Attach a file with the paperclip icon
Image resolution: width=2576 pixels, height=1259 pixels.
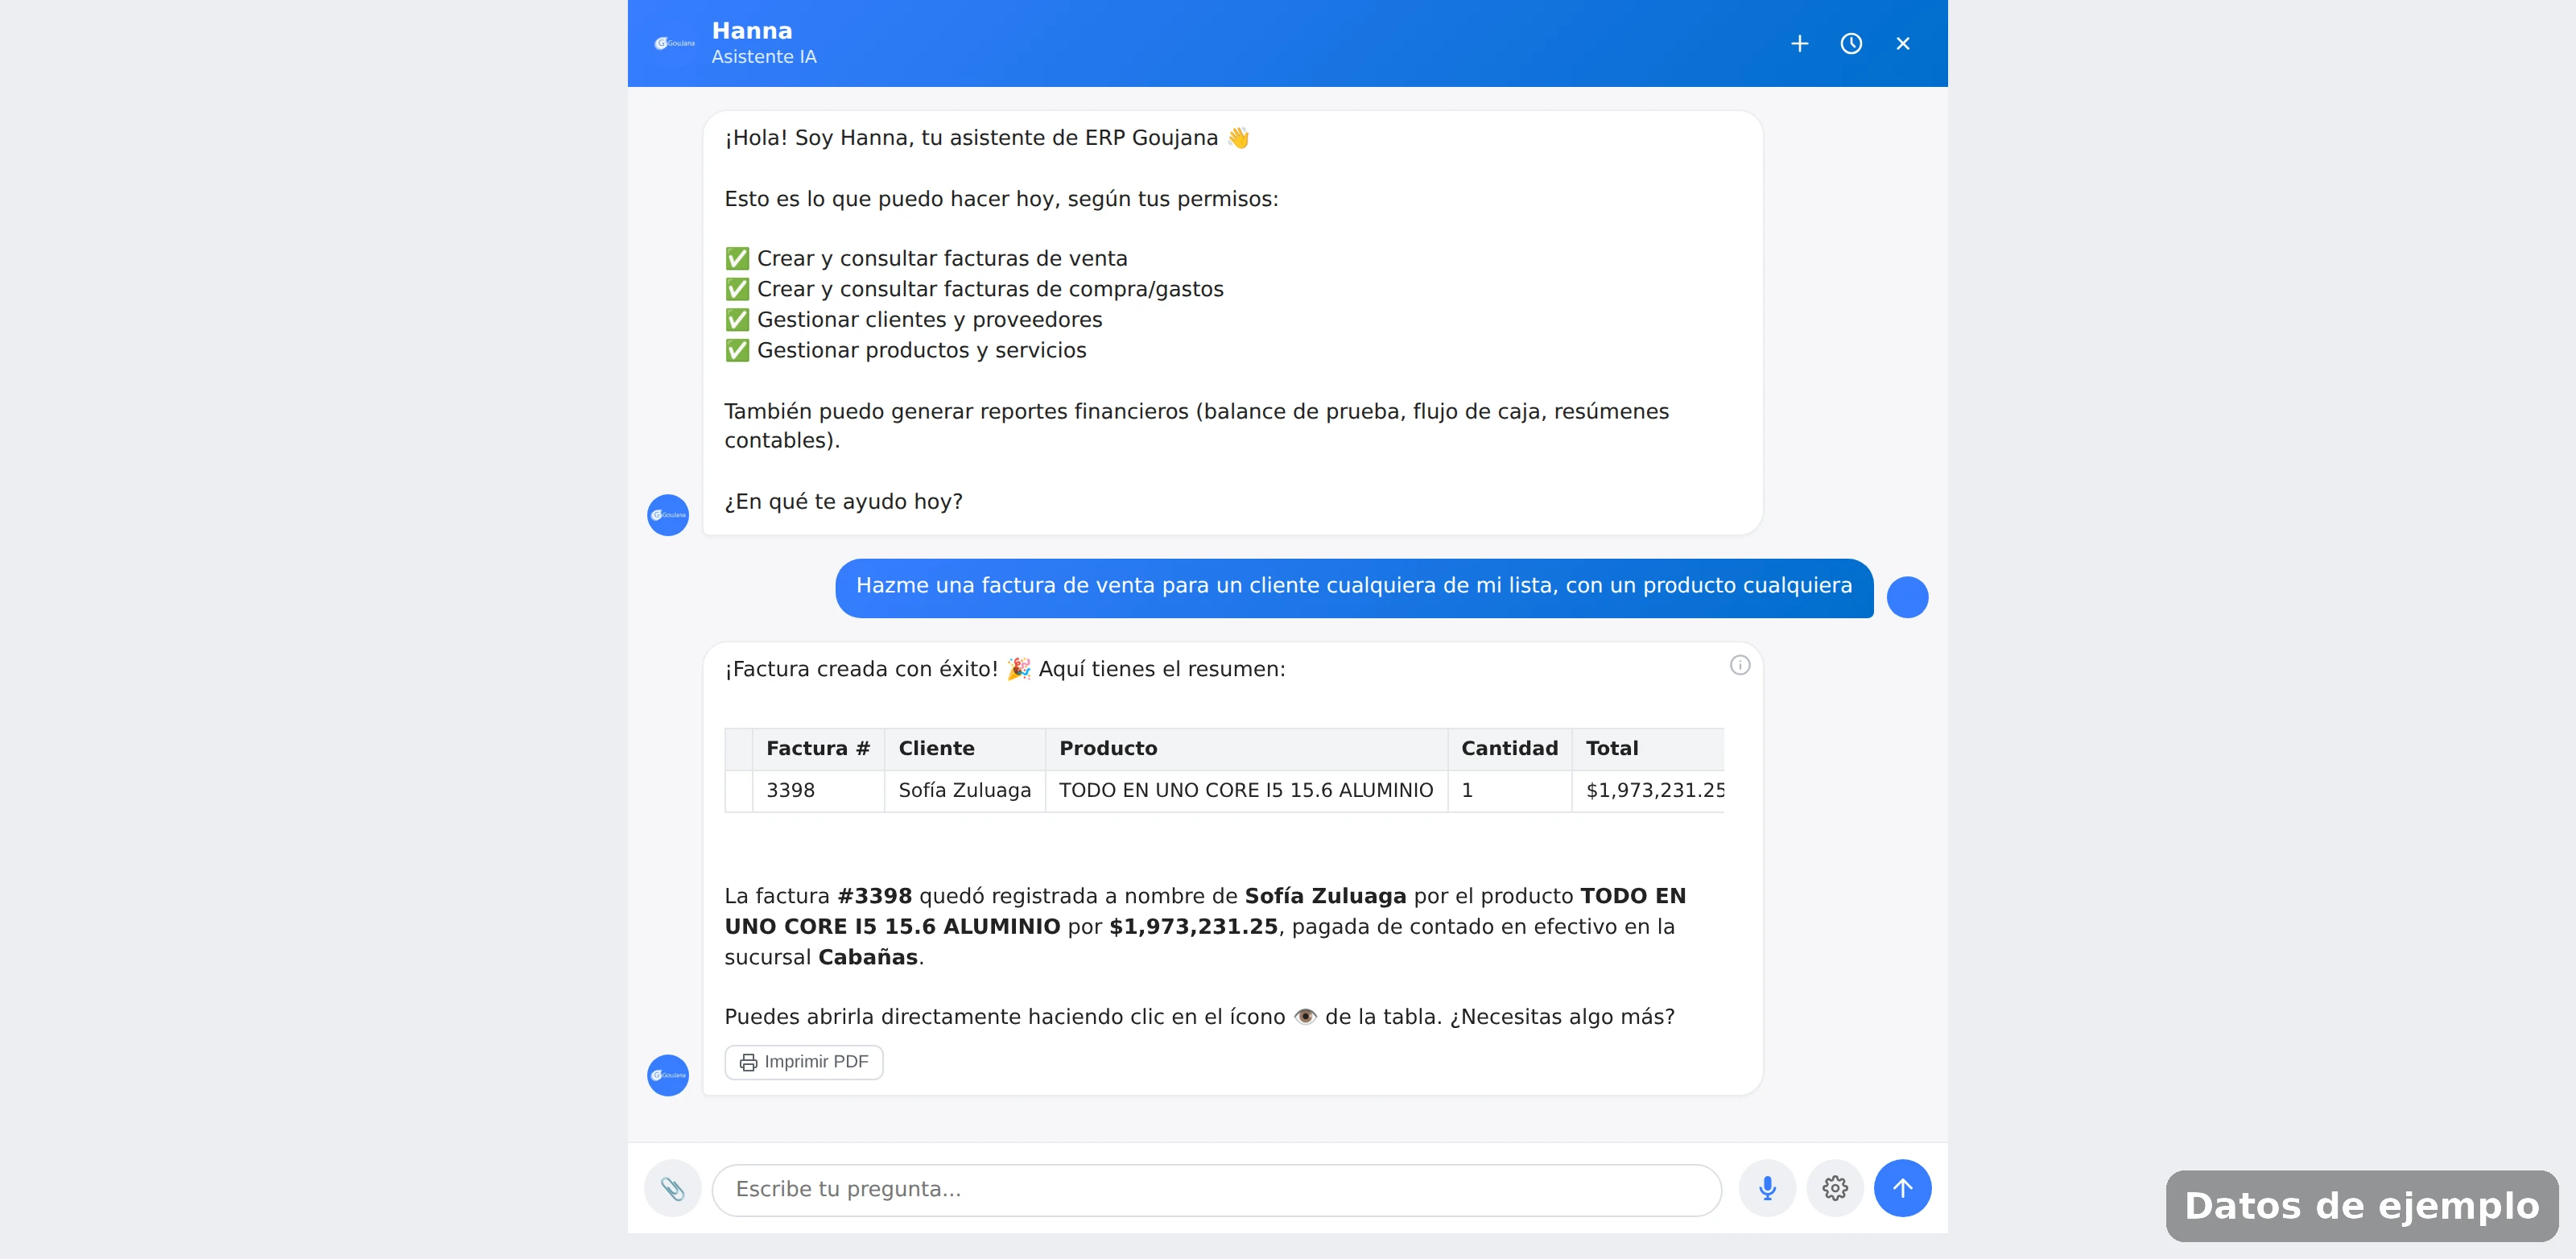point(673,1188)
